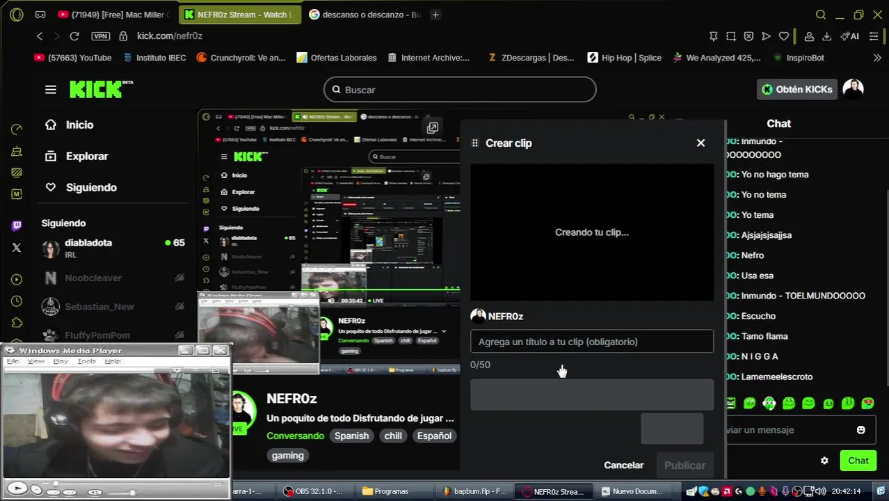This screenshot has height=501, width=889.
Task: Open the browser sidebar history clock icon
Action: pyautogui.click(x=17, y=301)
